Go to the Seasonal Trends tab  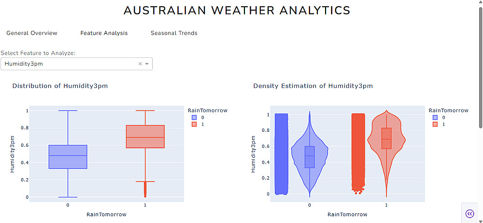(174, 33)
